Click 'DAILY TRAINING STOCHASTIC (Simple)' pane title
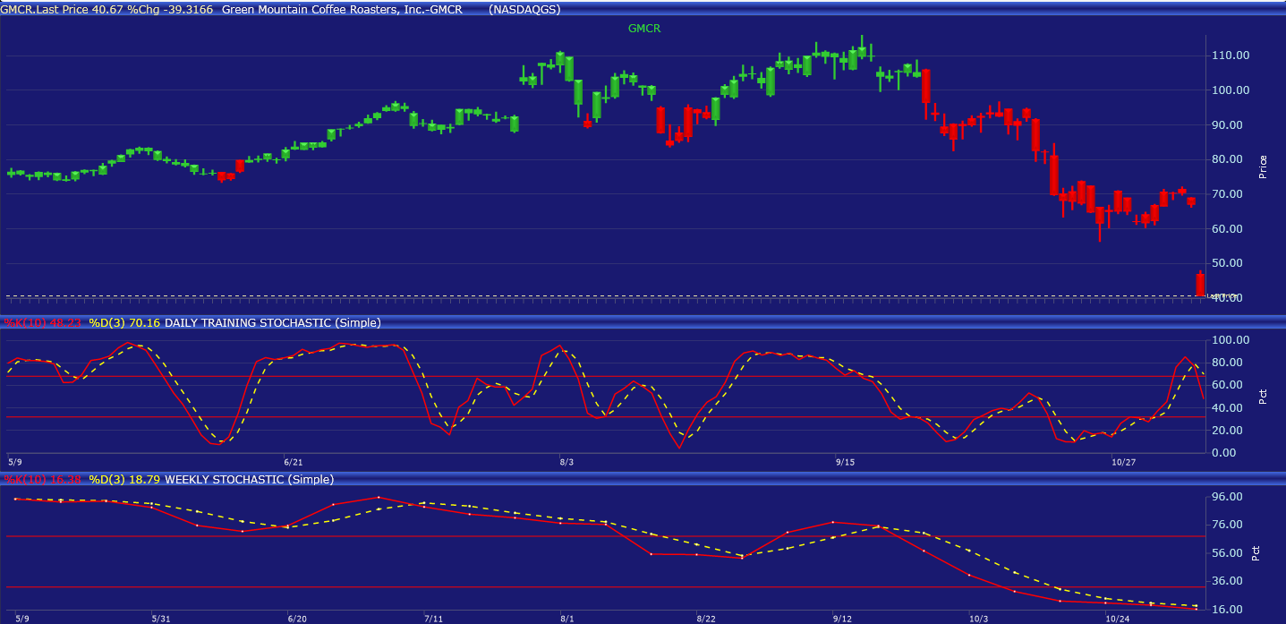This screenshot has width=1286, height=624. click(x=273, y=322)
